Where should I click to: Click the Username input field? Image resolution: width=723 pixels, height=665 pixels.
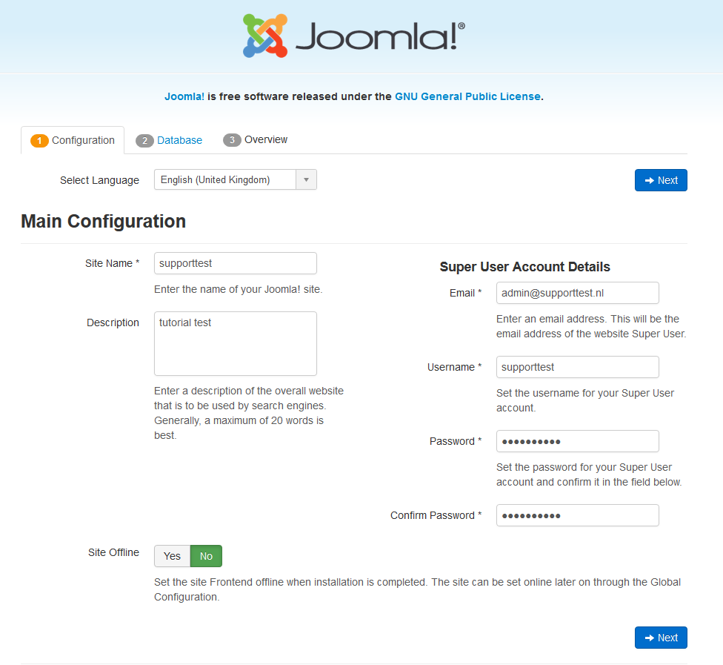pos(577,367)
